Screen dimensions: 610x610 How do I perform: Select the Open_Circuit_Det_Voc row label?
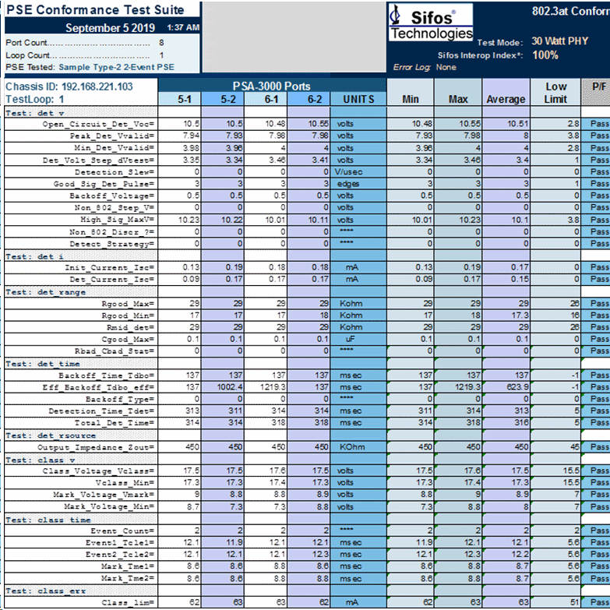(x=99, y=124)
